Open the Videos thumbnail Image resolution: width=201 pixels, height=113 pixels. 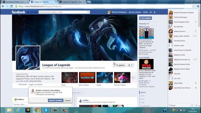pyautogui.click(x=105, y=78)
